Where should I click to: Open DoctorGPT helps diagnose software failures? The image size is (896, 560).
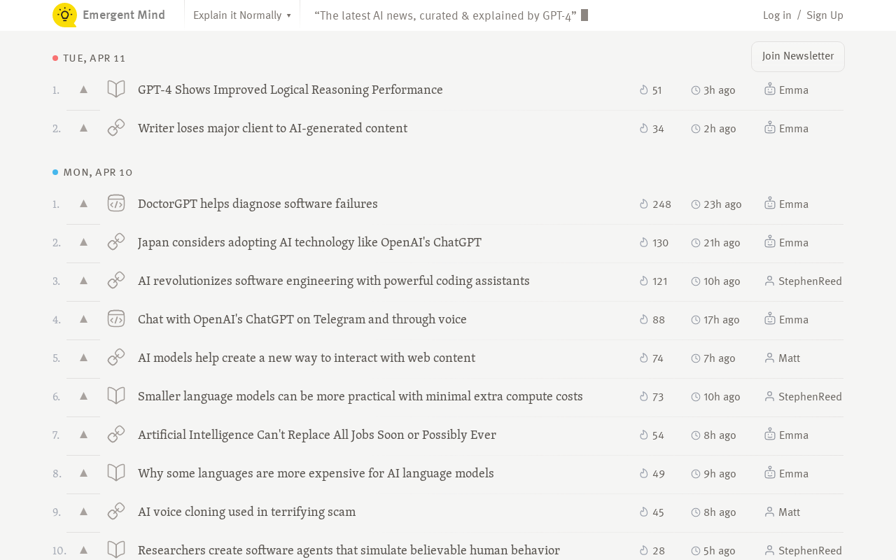(258, 204)
